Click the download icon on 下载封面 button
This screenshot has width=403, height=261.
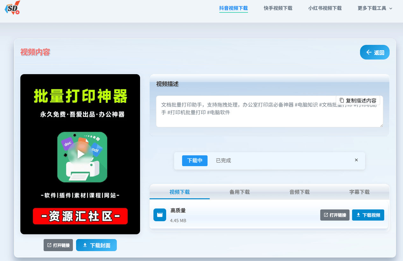click(x=85, y=245)
